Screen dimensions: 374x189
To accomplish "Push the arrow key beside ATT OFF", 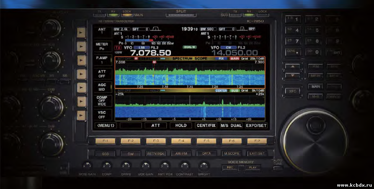I will (x=81, y=74).
